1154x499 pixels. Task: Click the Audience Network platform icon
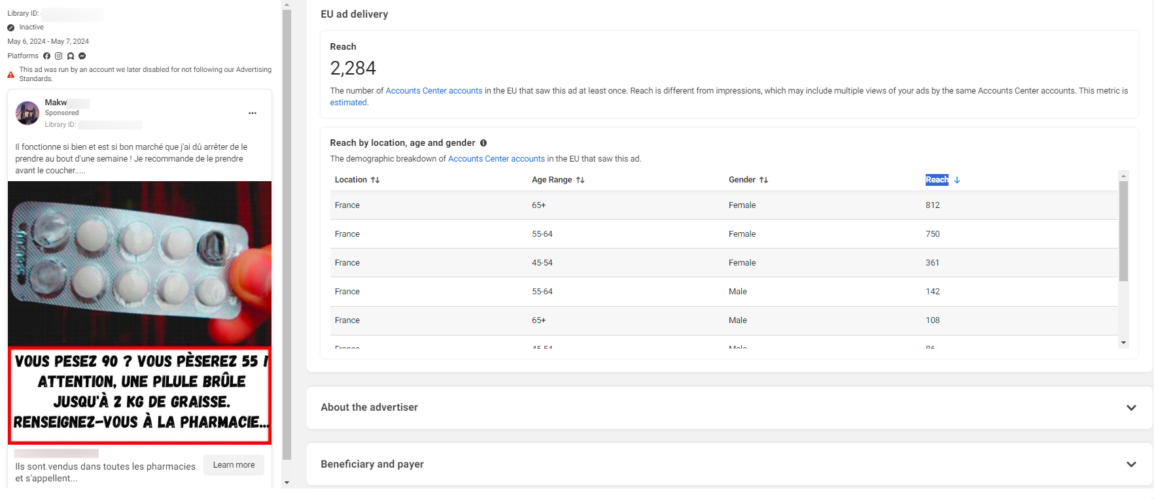tap(70, 56)
